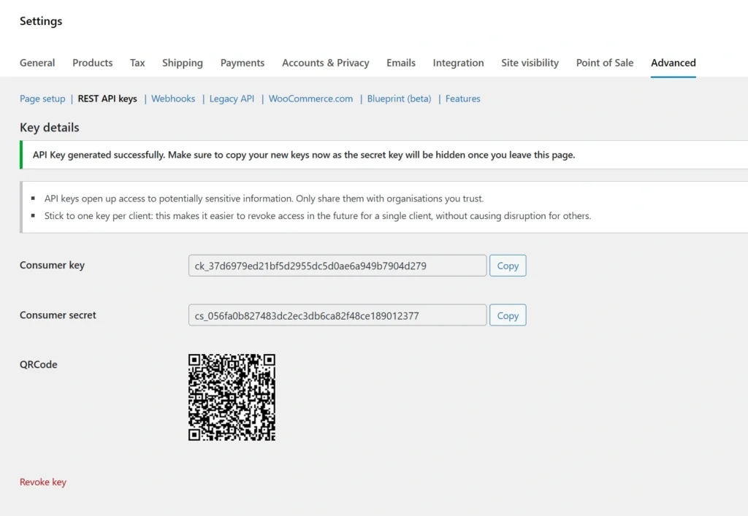Visit the WooCommerce.com settings section

tap(310, 99)
